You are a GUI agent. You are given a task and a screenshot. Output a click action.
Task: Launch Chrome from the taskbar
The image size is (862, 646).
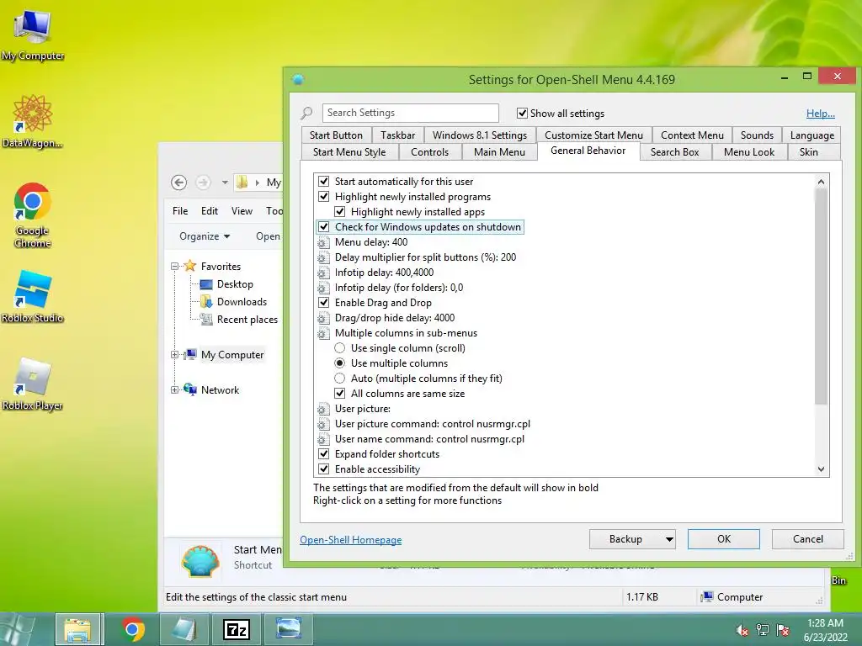(x=132, y=629)
